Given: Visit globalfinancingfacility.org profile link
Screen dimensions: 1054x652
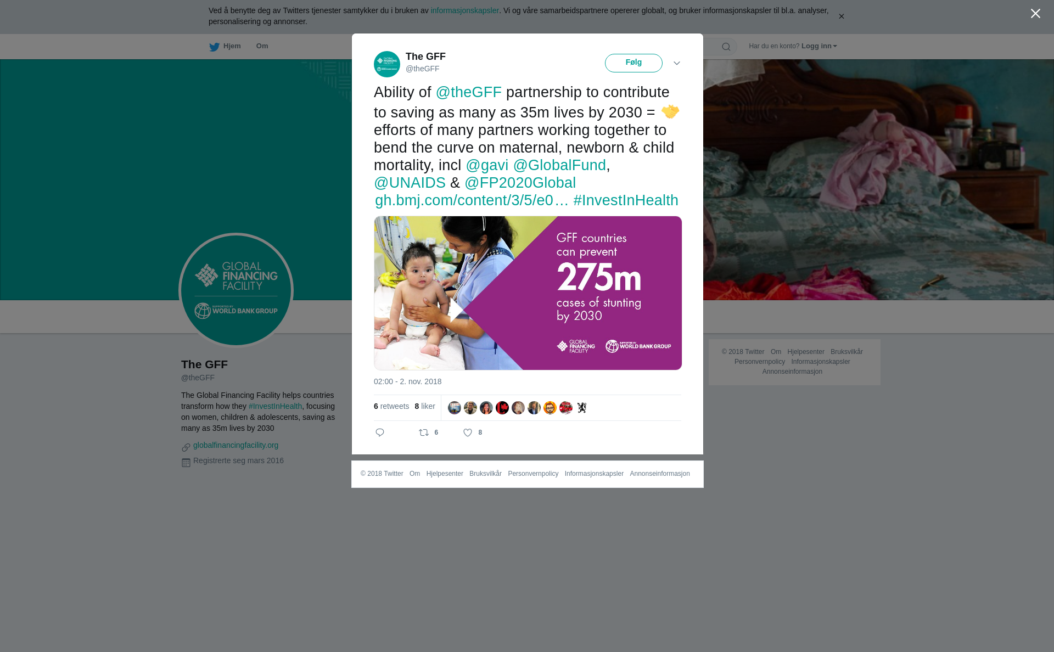Looking at the screenshot, I should point(236,445).
